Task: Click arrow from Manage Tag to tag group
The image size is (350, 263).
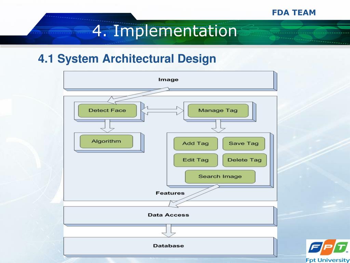Action: coord(218,126)
